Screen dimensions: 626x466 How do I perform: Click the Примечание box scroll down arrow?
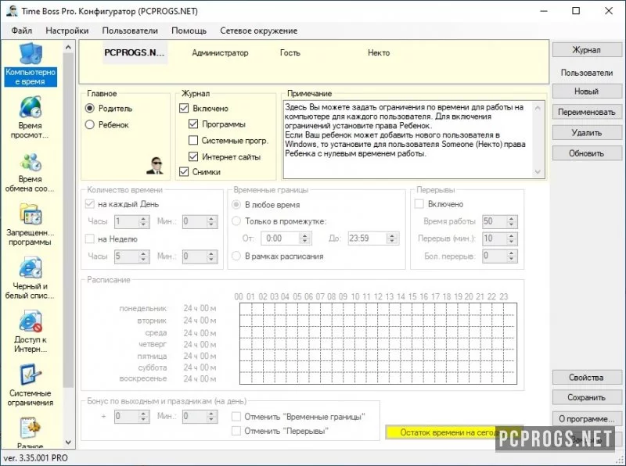(x=538, y=172)
